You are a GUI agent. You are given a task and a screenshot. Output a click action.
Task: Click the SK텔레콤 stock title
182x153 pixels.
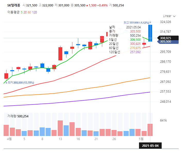[x=14, y=5]
